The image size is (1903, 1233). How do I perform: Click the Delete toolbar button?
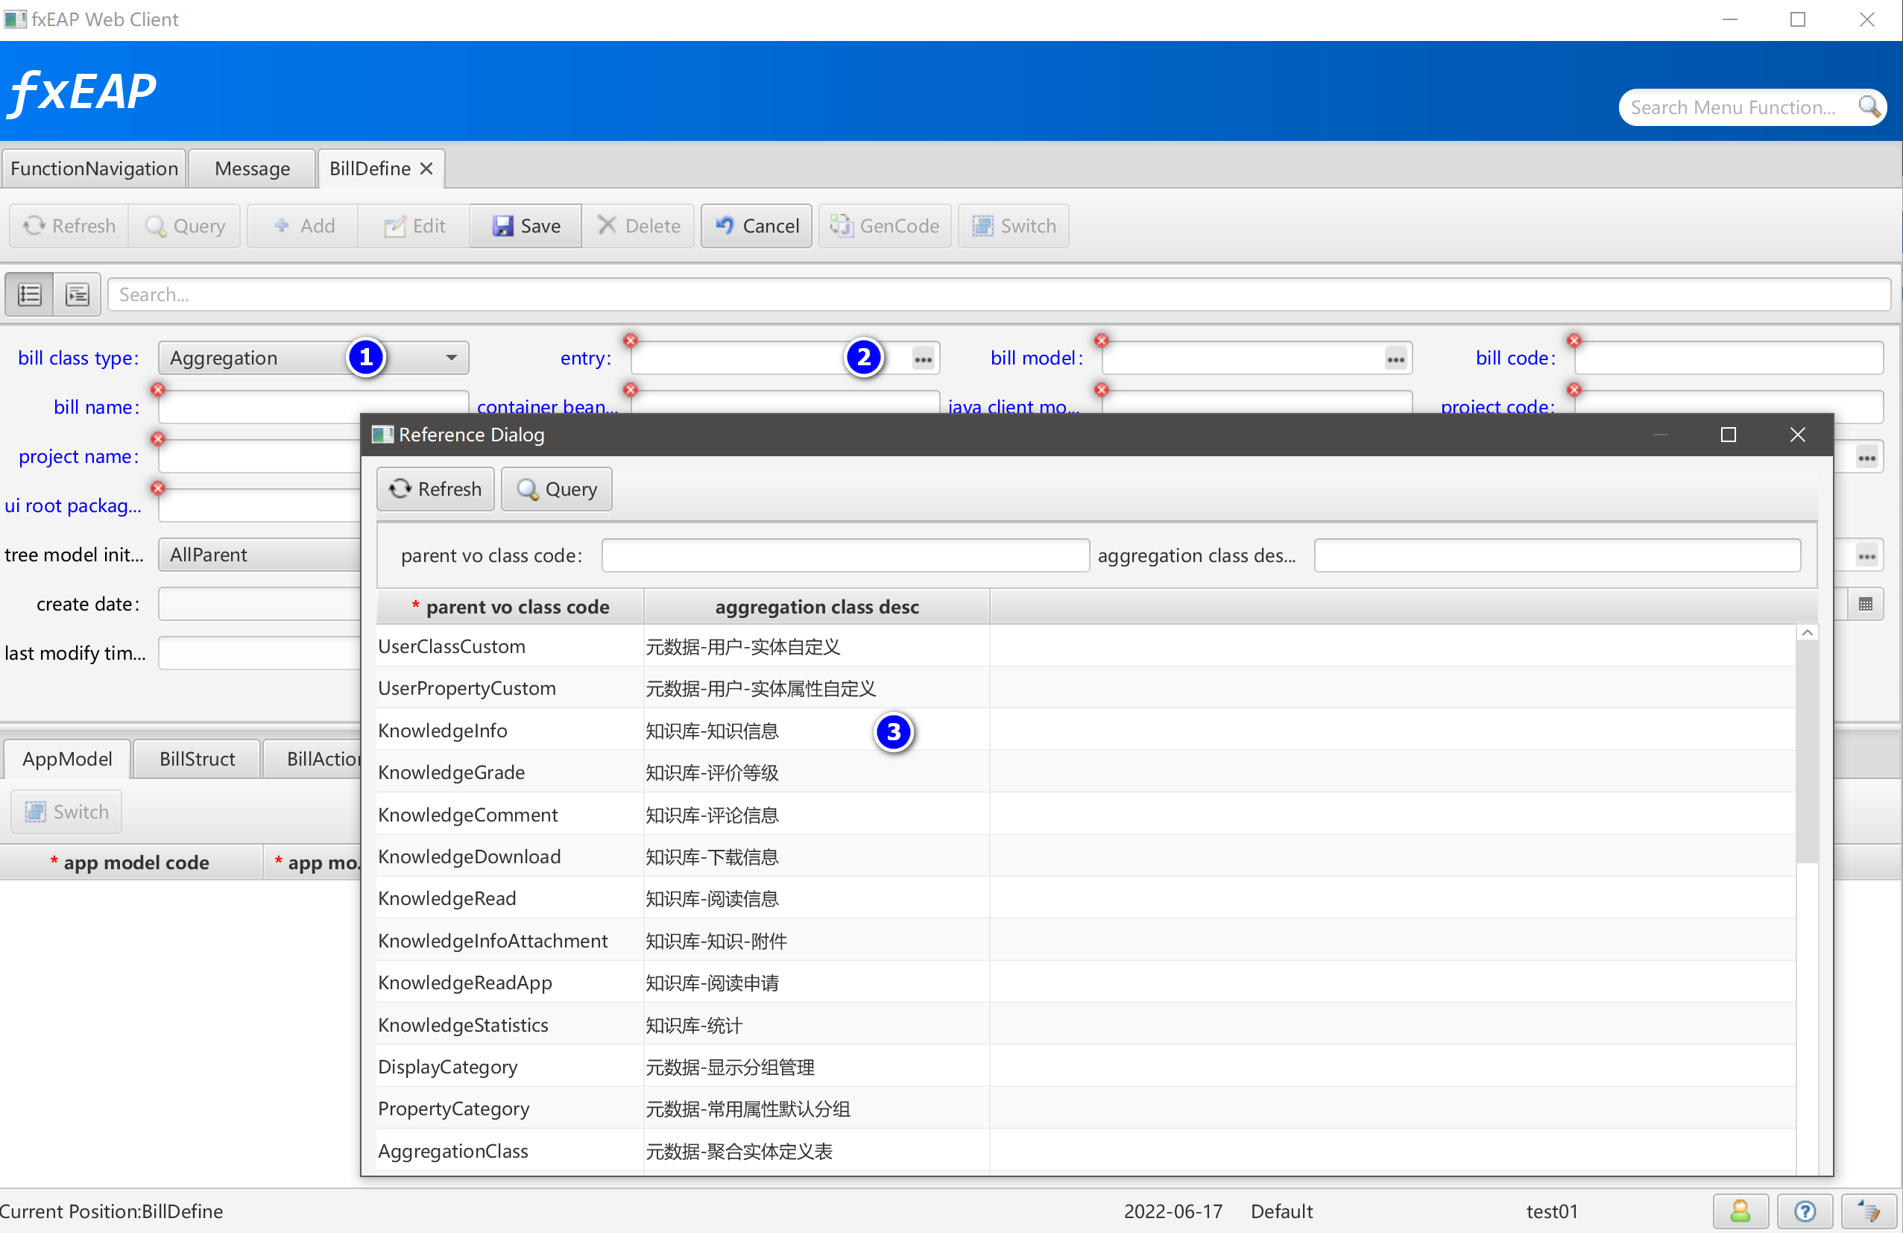(x=638, y=227)
